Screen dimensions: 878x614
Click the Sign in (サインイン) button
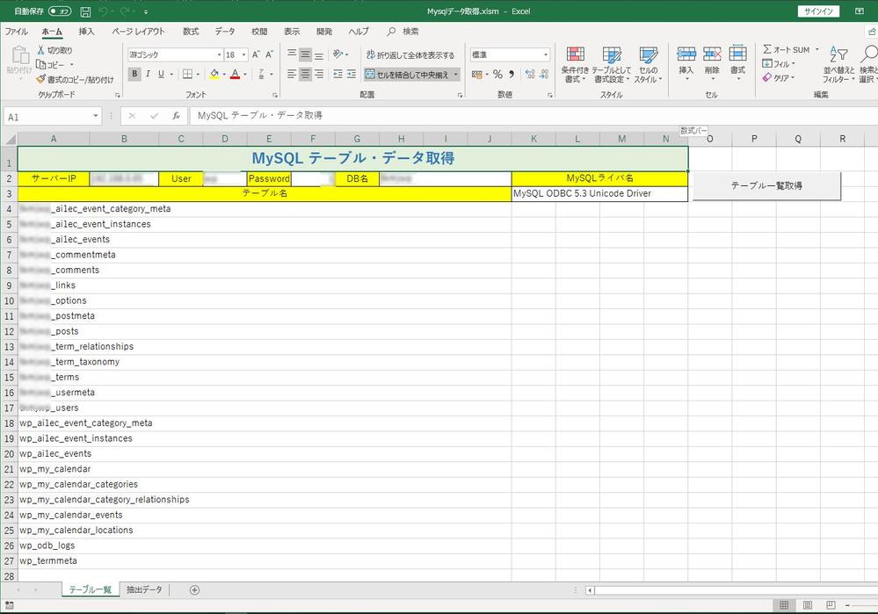[818, 11]
